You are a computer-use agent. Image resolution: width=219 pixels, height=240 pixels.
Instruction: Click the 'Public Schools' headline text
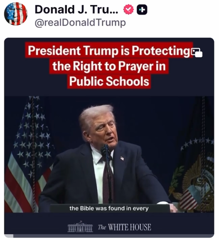pos(109,81)
